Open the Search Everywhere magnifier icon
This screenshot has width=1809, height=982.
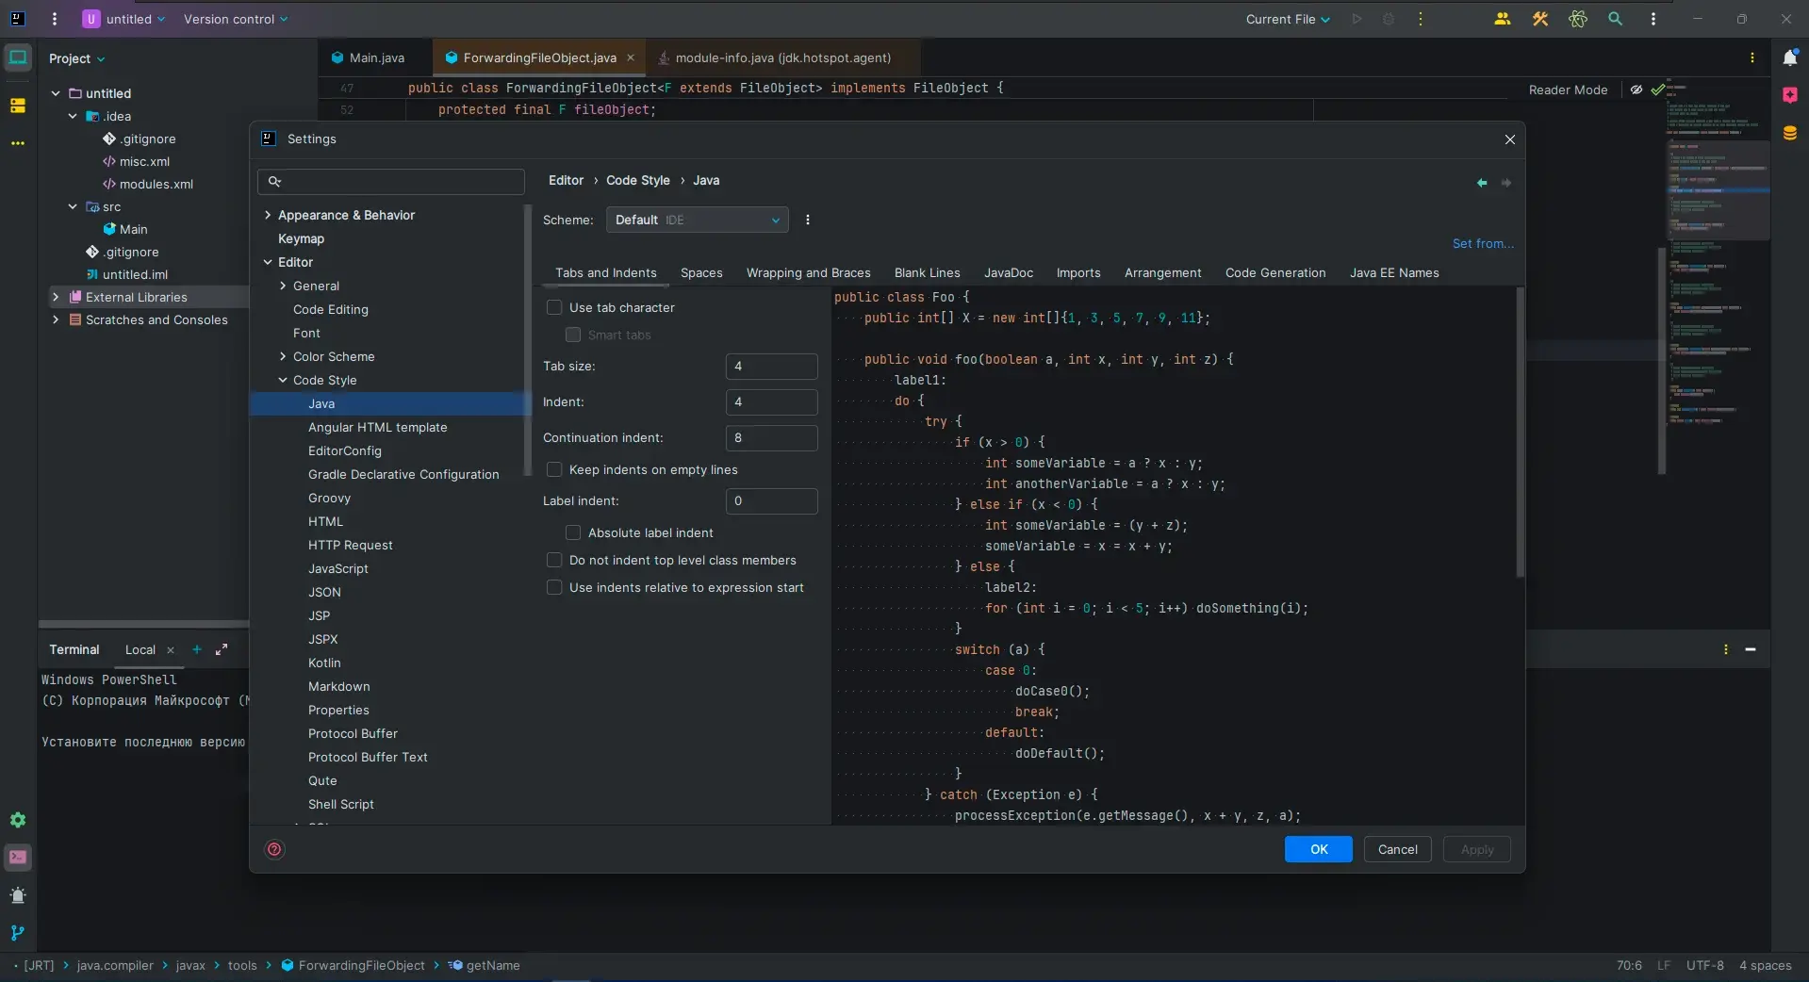pyautogui.click(x=1615, y=19)
